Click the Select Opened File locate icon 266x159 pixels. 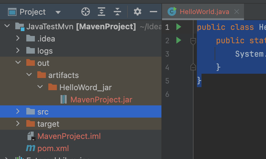(86, 12)
